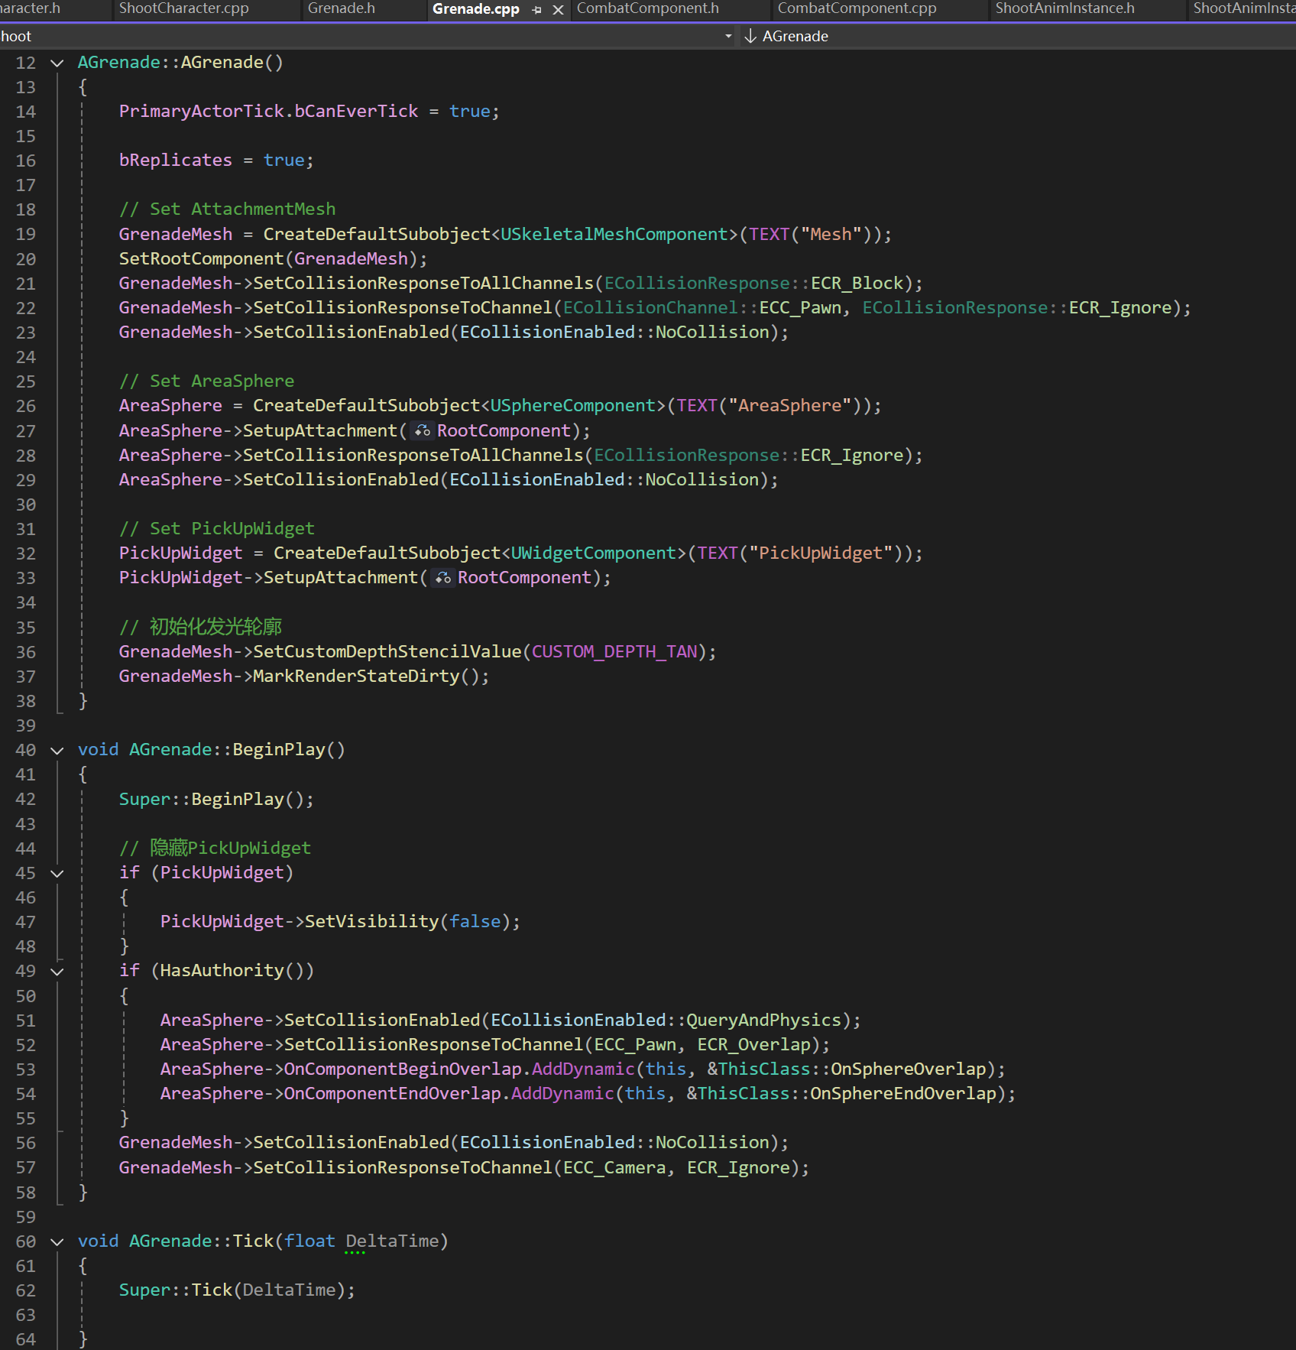The height and width of the screenshot is (1350, 1296).
Task: Click the SetVisibility call on line 47
Action: pyautogui.click(x=371, y=921)
